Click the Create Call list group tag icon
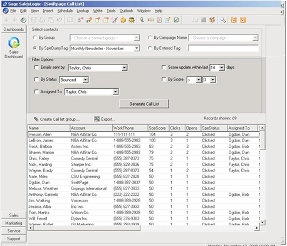287x246 pixels. (36, 119)
